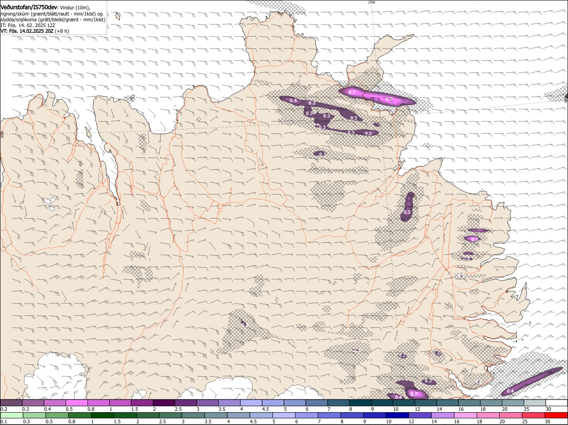The image size is (568, 425).
Task: Click the '0.3' value in the vertical eastern purple patch
Action: click(x=407, y=212)
